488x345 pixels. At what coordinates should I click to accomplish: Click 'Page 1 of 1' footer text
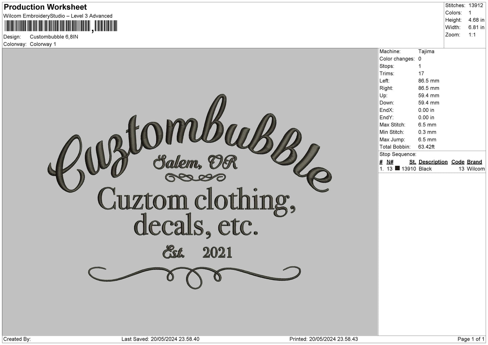click(471, 339)
